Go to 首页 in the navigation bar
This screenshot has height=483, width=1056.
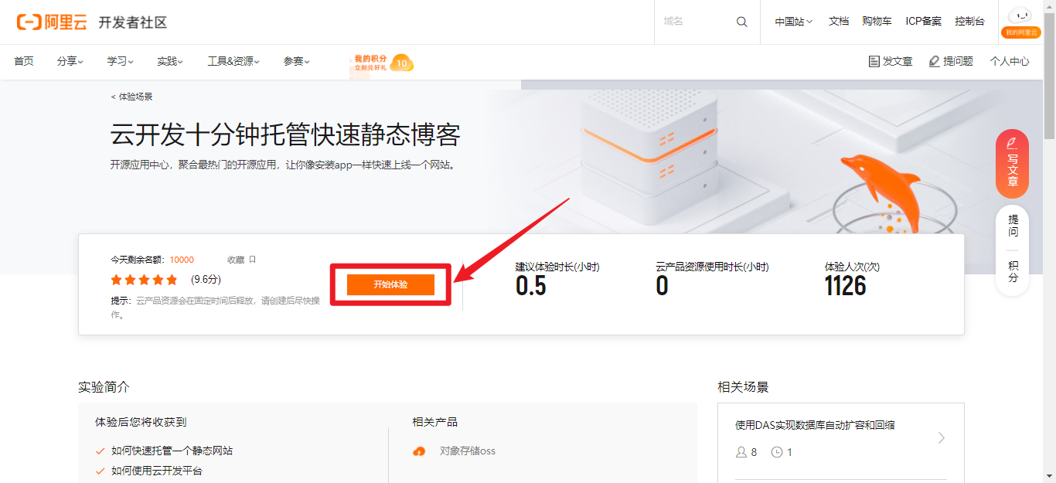[x=24, y=61]
